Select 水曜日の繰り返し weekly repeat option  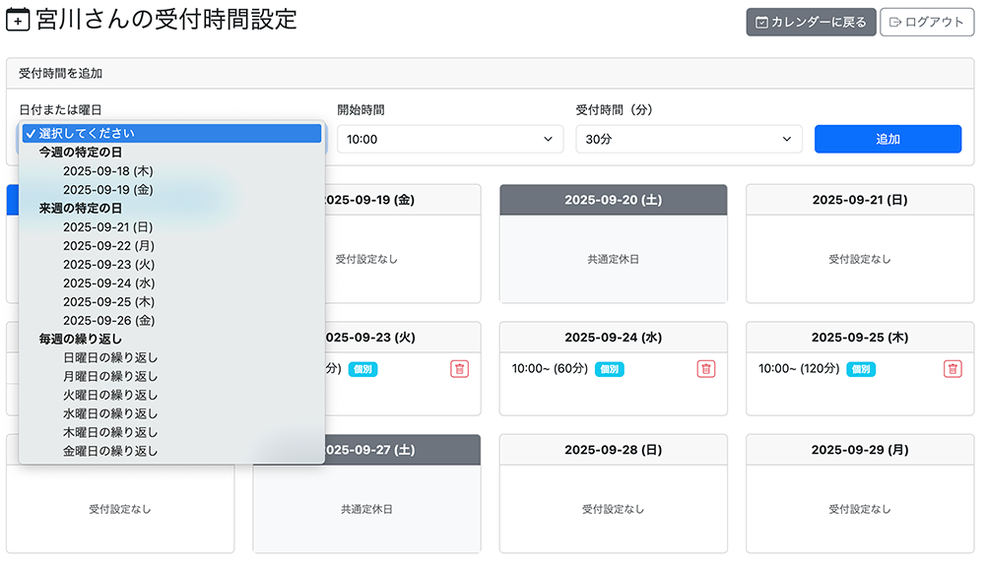point(110,414)
